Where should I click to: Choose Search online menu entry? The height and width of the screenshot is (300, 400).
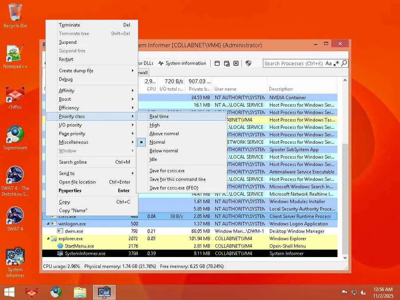tap(92, 162)
